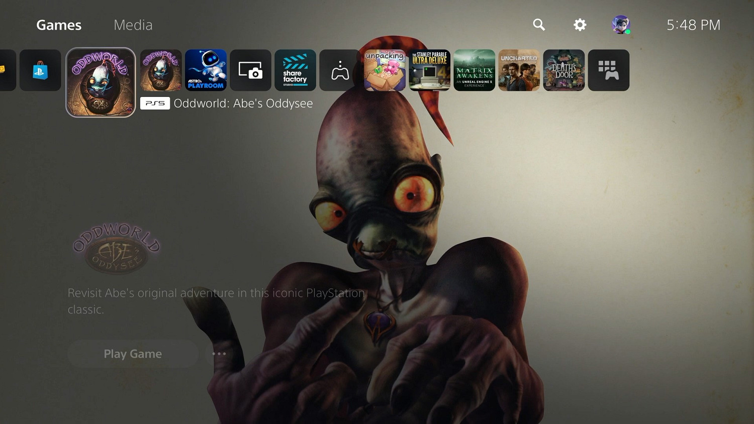Select The Stanley Parable Ultra Deluxe tile
The width and height of the screenshot is (754, 424).
pos(429,70)
